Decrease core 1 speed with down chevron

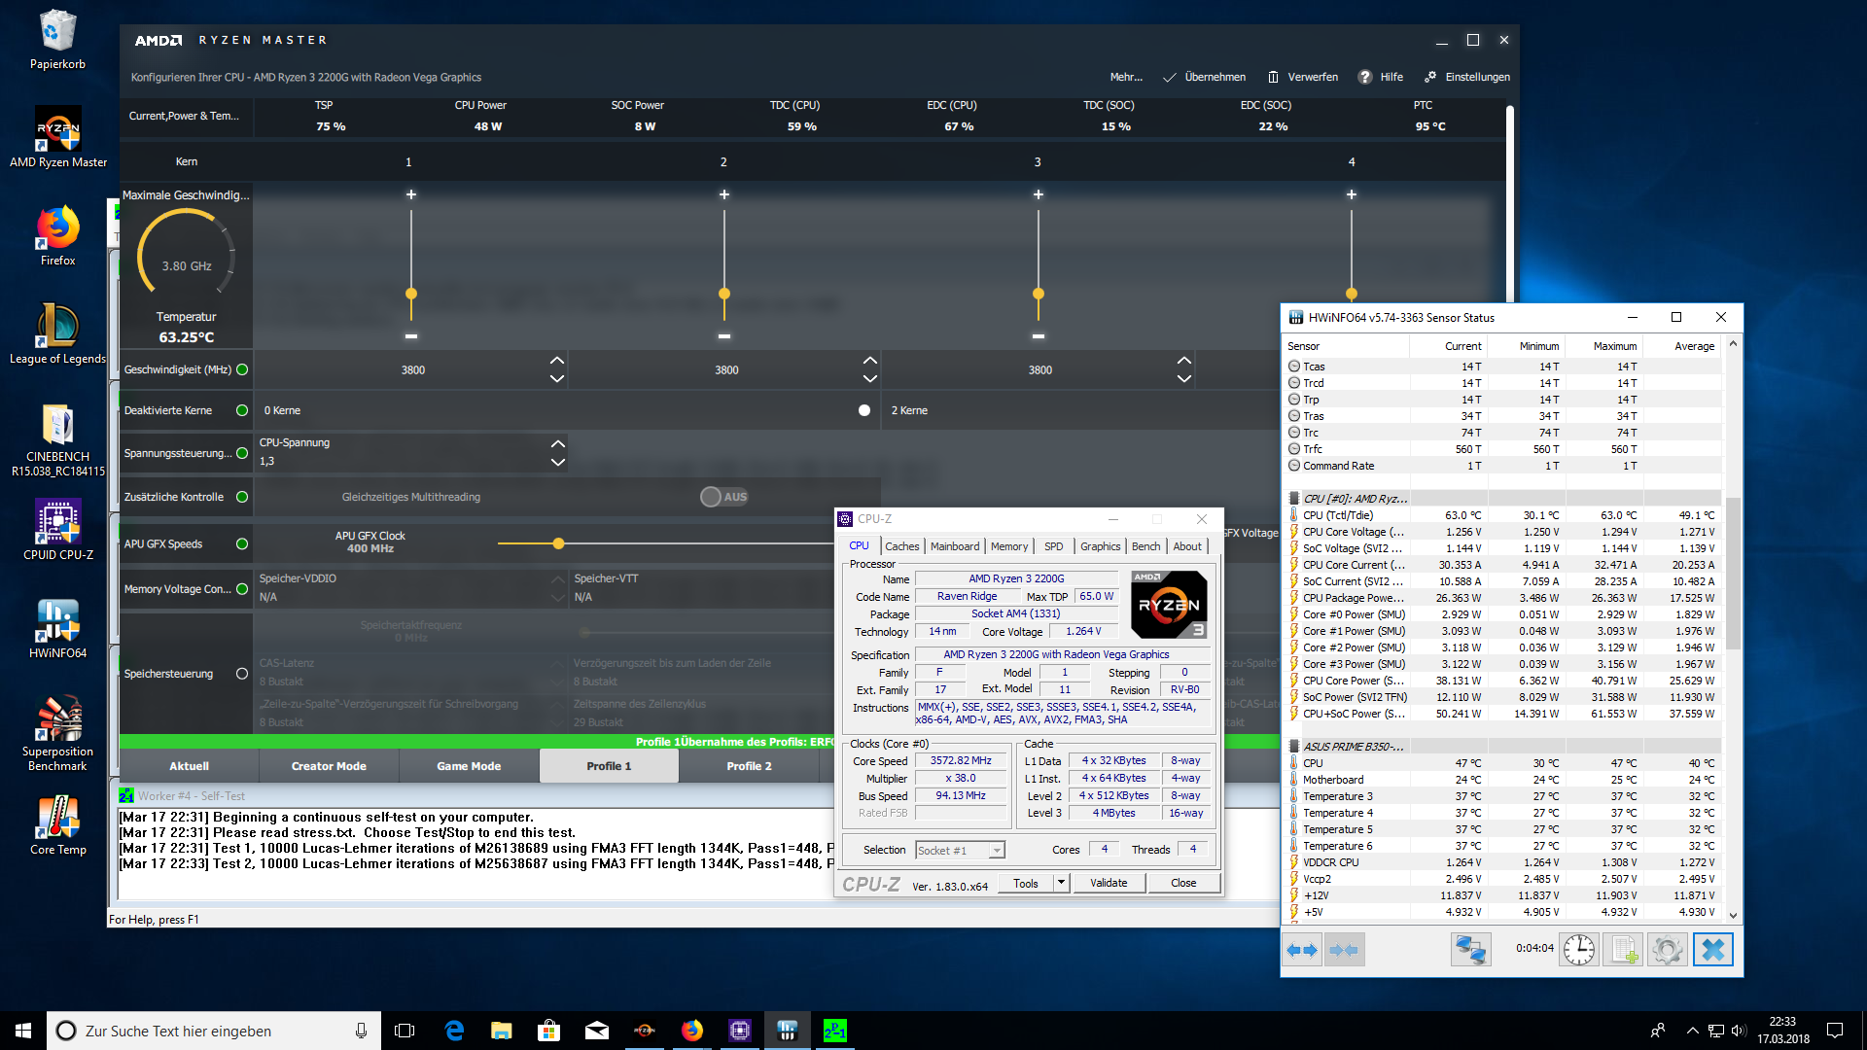(x=557, y=378)
